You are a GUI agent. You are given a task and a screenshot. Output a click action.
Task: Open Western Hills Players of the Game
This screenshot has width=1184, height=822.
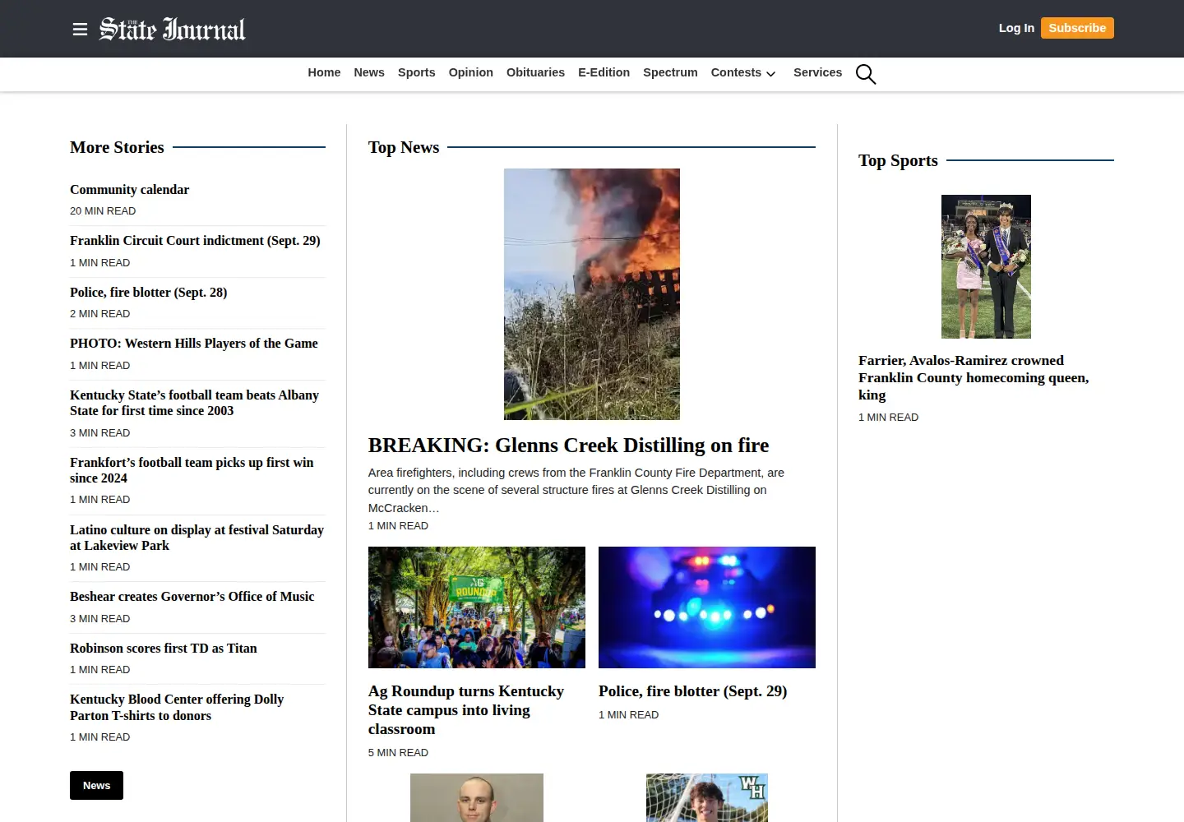[x=193, y=344]
